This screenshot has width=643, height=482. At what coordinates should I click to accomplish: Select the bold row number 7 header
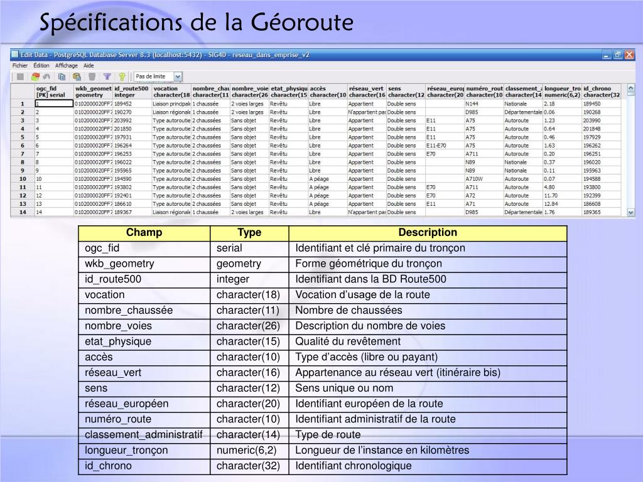click(x=23, y=154)
